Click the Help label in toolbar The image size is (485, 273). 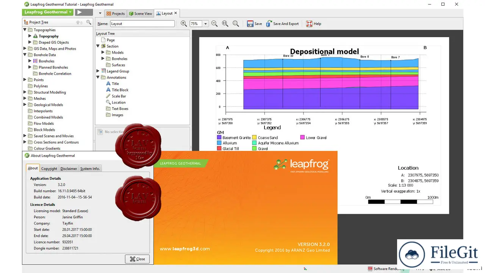[318, 24]
